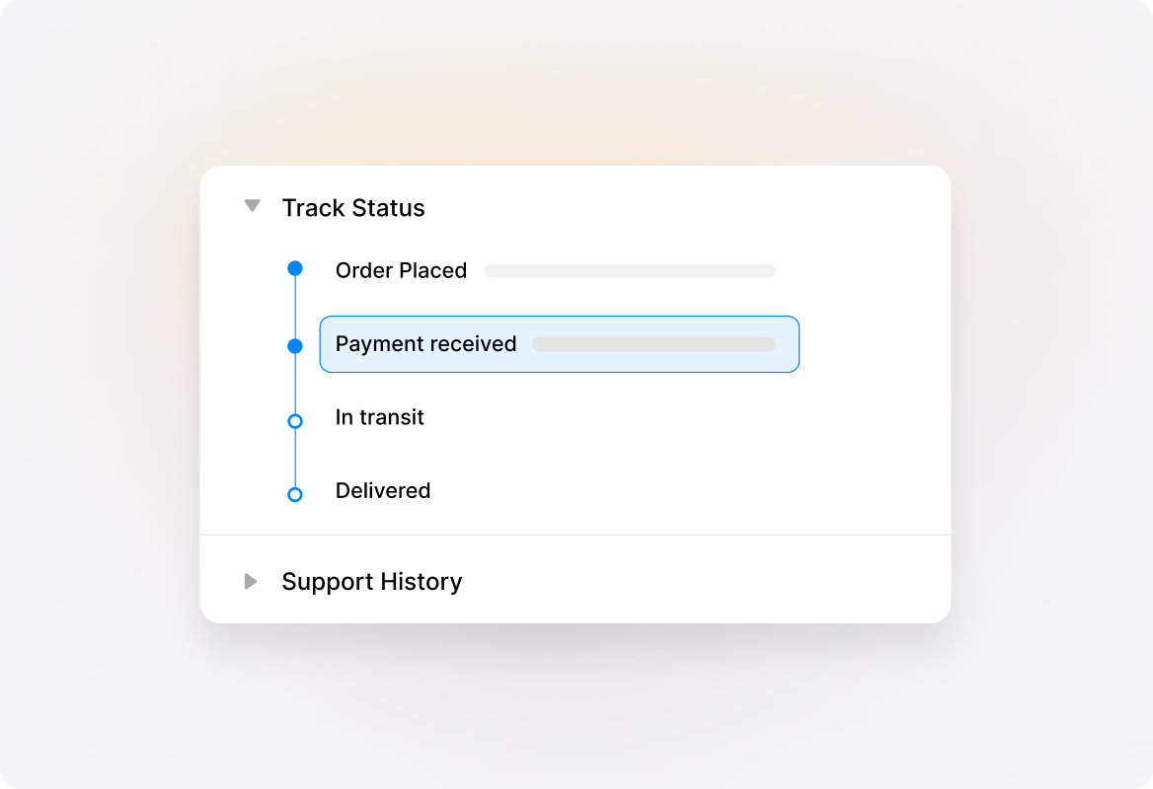
Task: Select the Track Status section header
Action: [353, 207]
